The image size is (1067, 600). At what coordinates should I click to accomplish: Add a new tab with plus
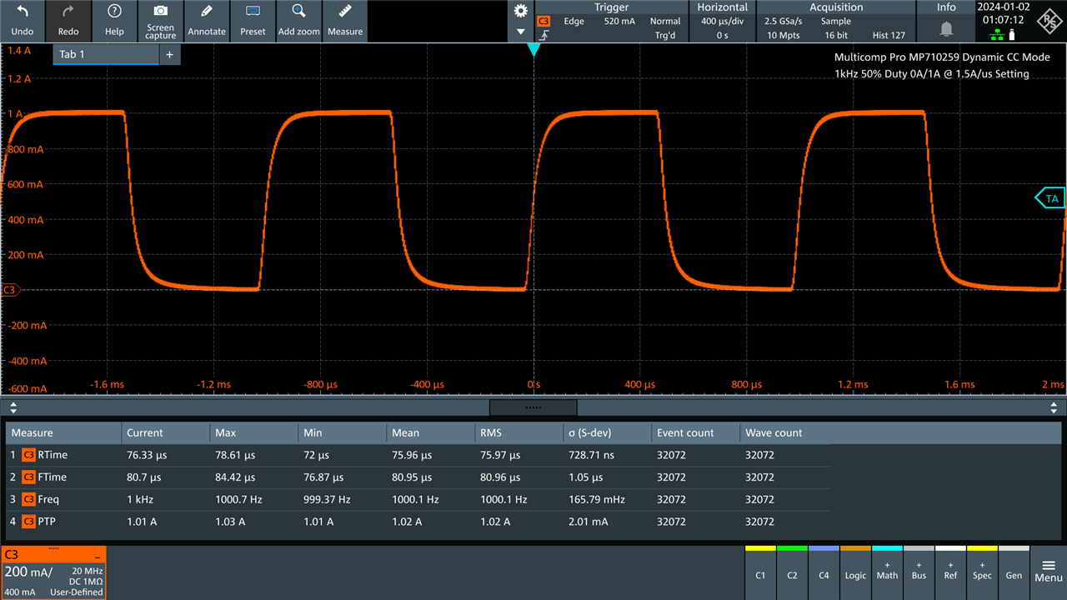pos(169,54)
